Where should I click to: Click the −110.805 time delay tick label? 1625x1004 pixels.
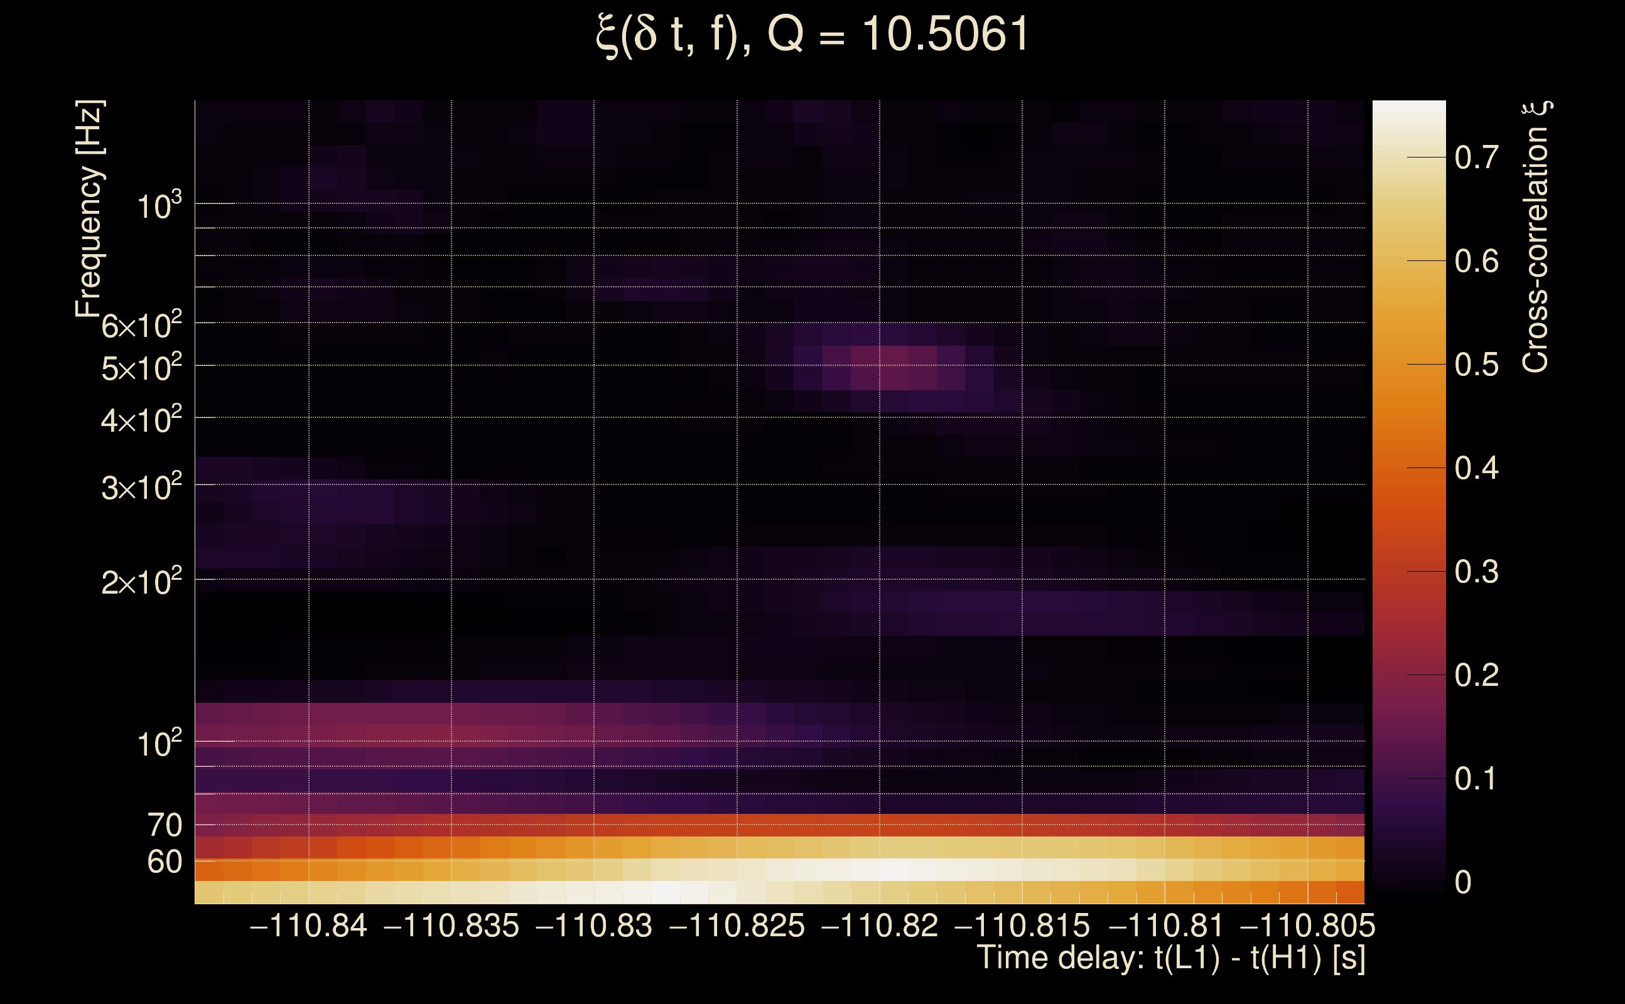tap(1307, 926)
